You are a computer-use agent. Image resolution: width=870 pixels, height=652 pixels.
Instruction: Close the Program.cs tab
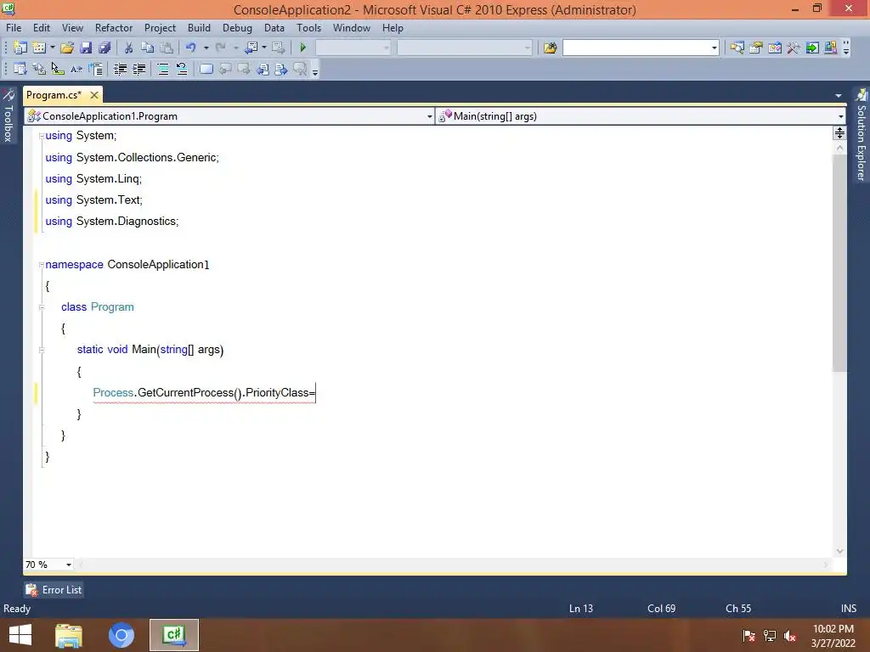point(94,95)
